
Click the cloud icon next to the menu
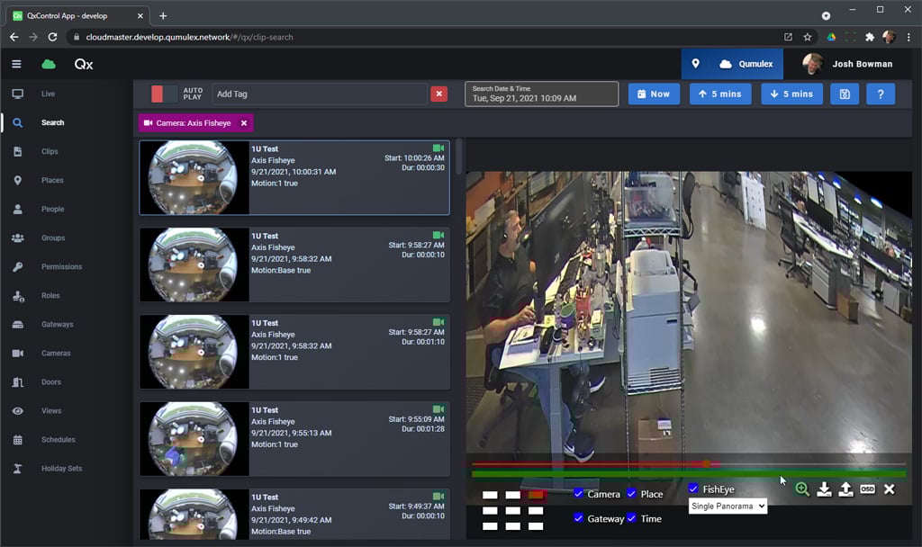pyautogui.click(x=47, y=64)
